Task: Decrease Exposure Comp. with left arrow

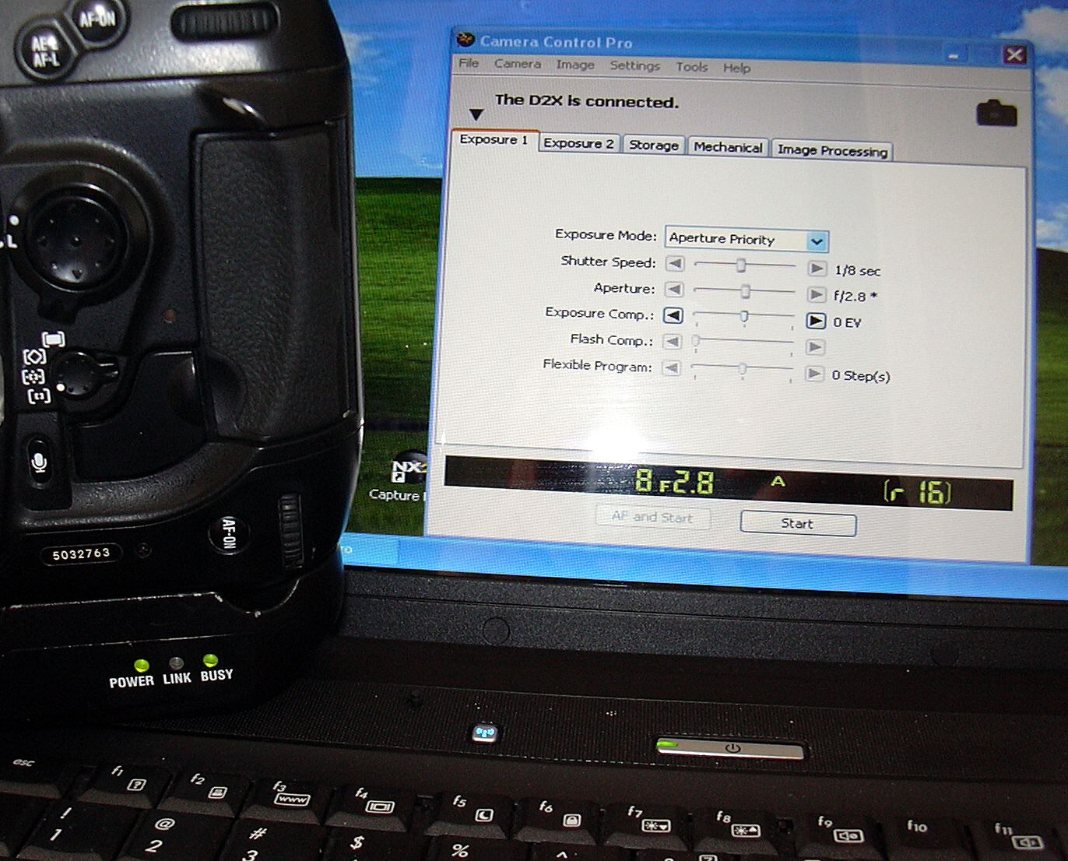Action: (x=673, y=315)
